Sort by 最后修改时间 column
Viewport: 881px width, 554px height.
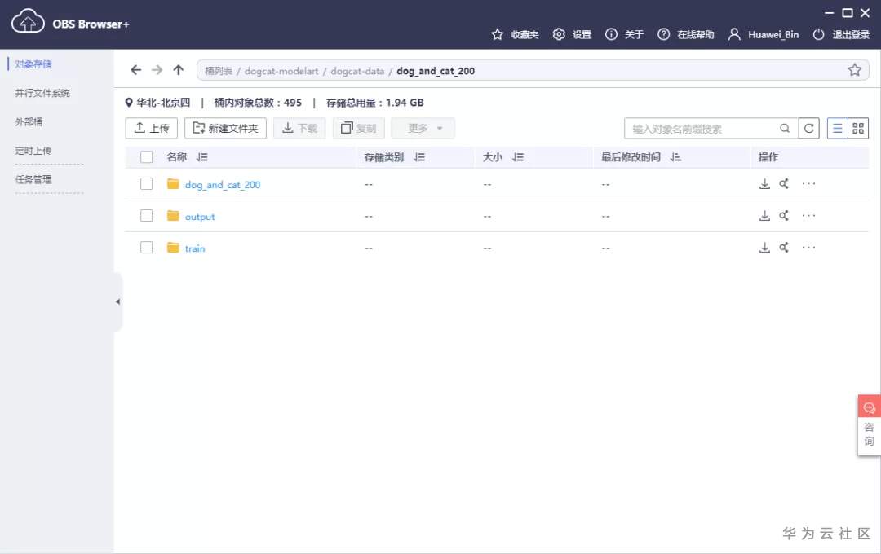676,157
